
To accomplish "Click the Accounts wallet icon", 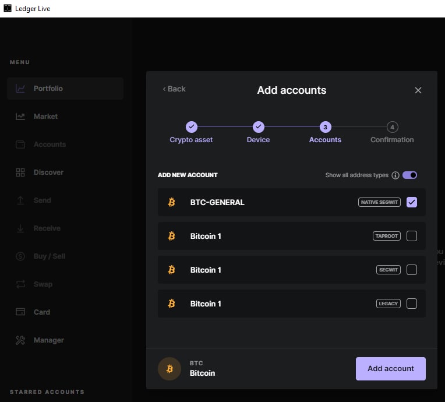I will point(20,144).
